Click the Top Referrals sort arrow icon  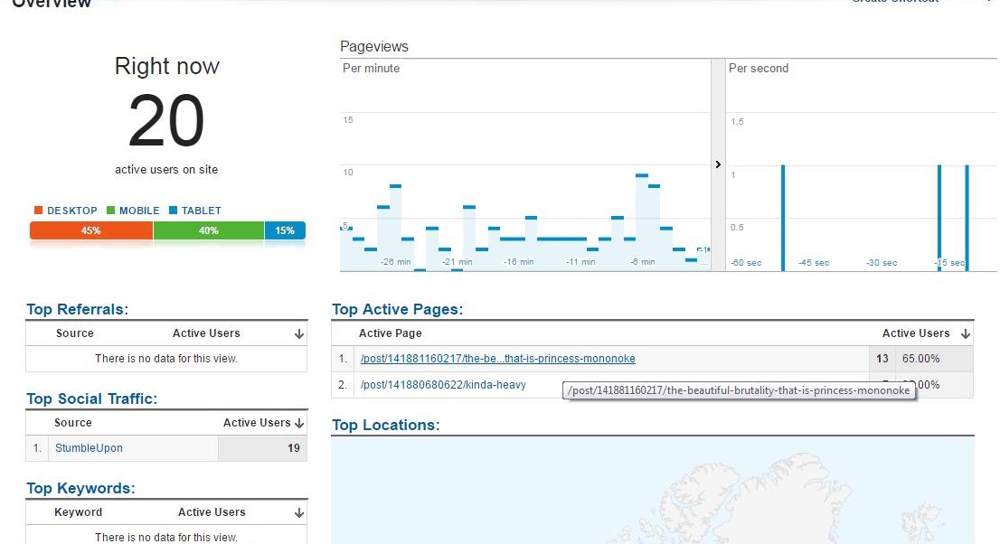click(x=299, y=334)
